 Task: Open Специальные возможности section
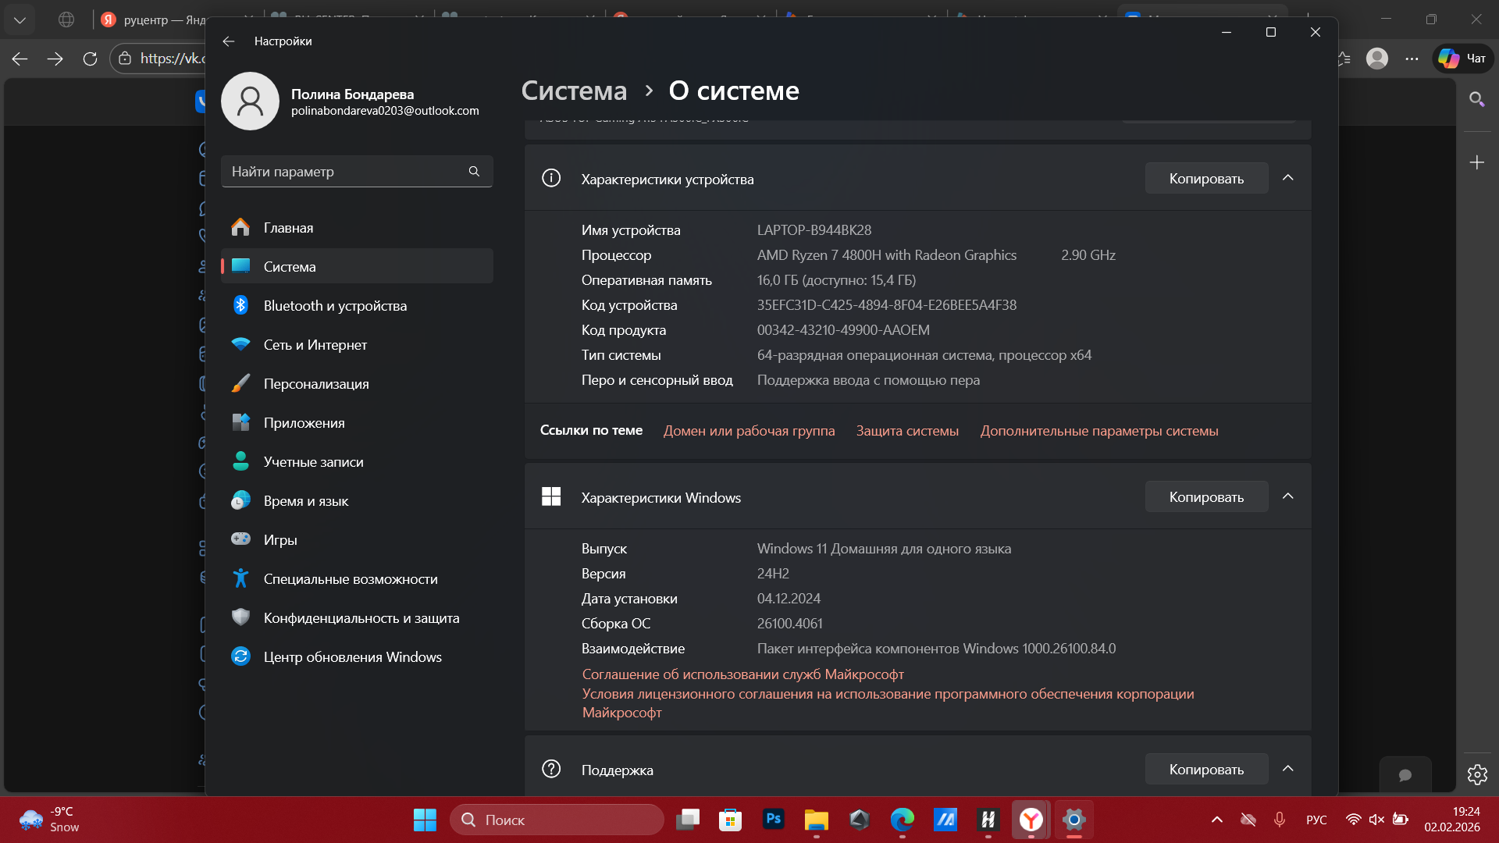coord(350,579)
